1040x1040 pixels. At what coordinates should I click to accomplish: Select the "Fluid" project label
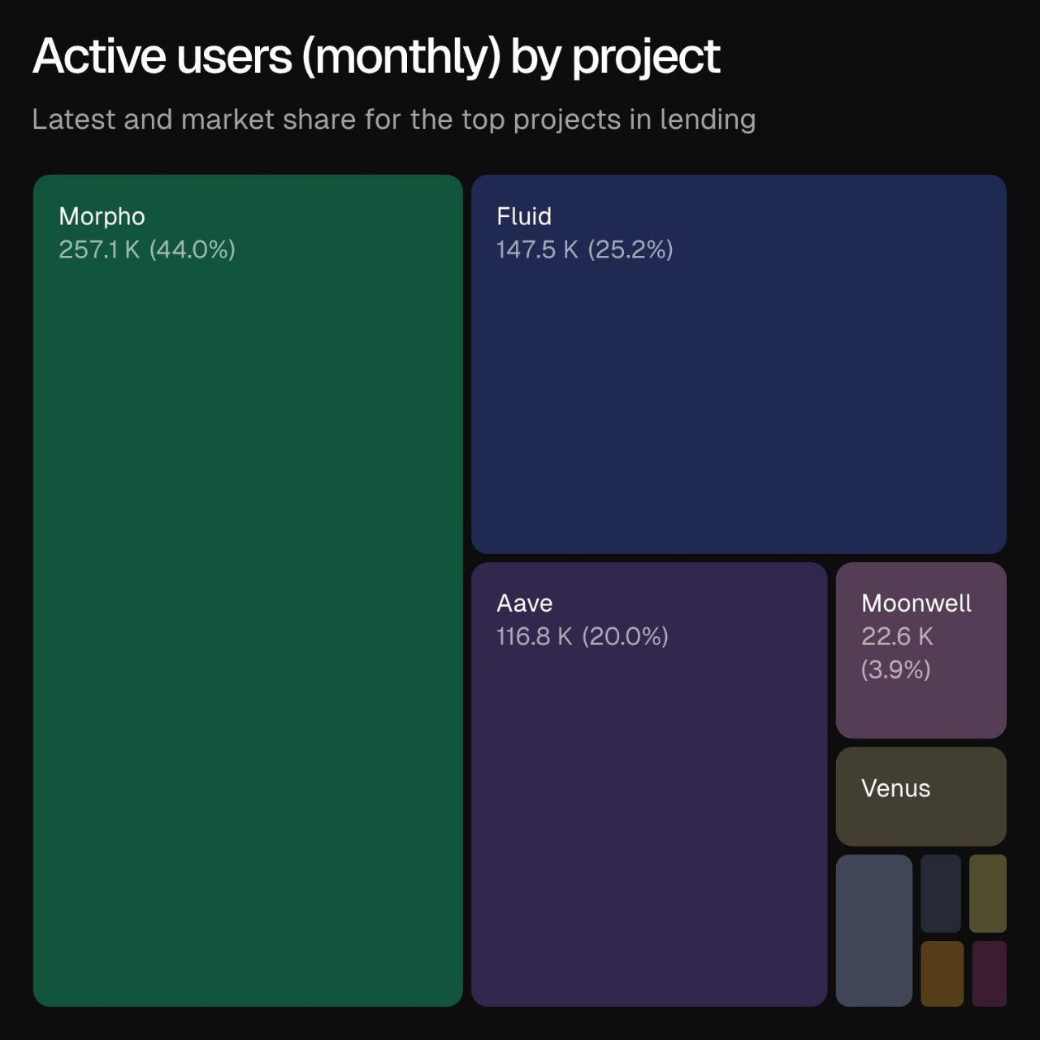(x=524, y=216)
